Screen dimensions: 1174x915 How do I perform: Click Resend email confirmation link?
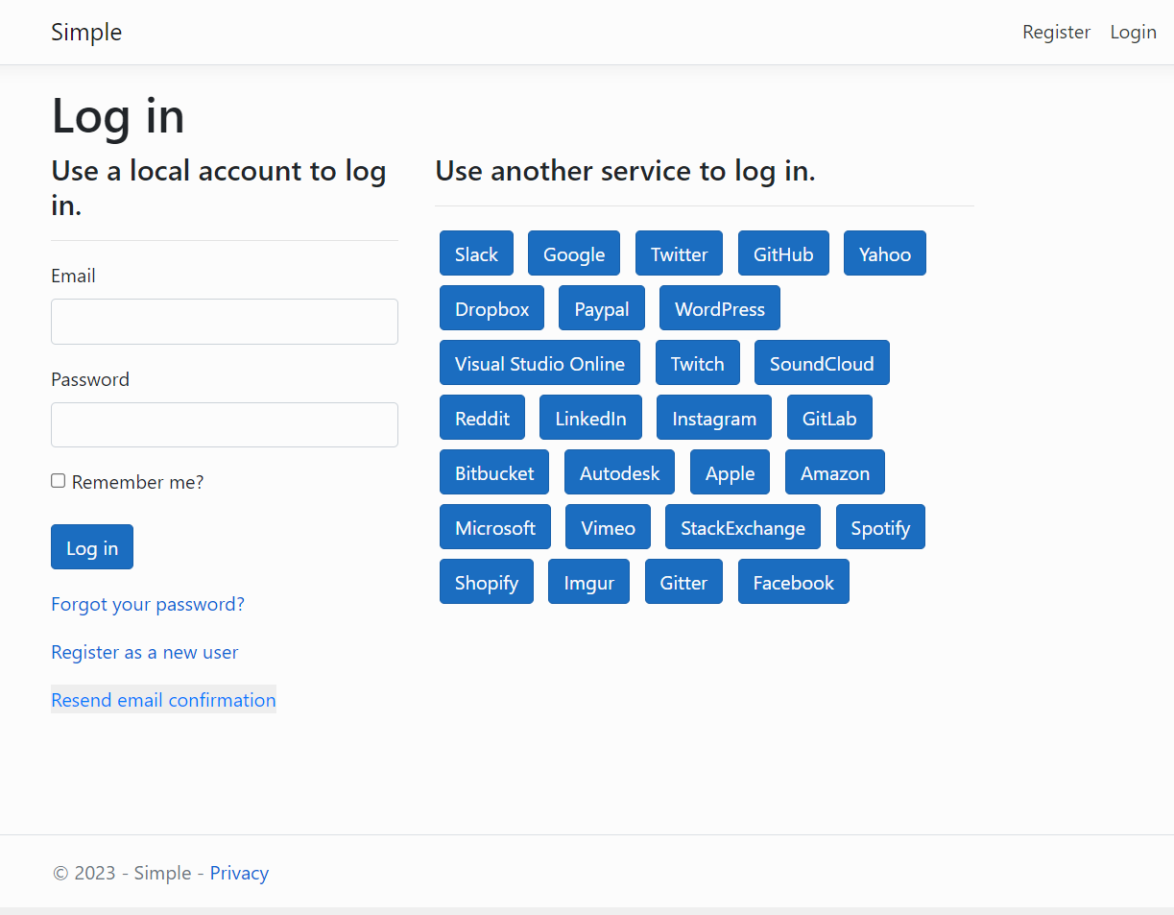pos(163,700)
